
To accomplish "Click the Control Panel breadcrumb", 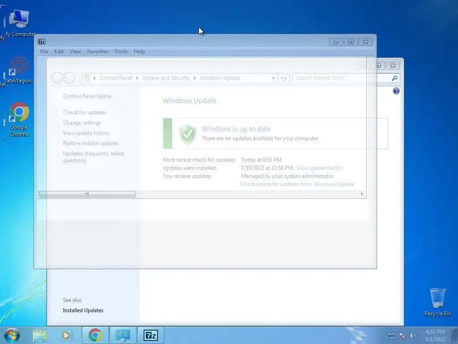I will pyautogui.click(x=116, y=78).
